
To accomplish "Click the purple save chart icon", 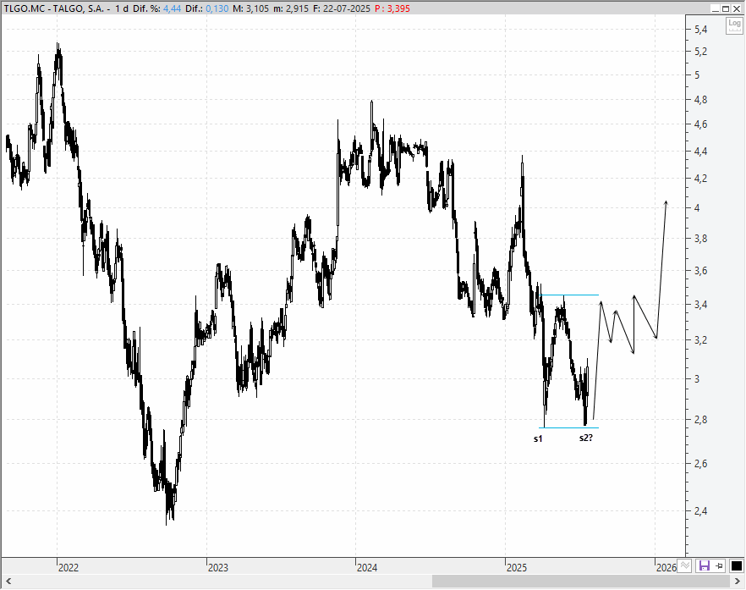I will (704, 565).
